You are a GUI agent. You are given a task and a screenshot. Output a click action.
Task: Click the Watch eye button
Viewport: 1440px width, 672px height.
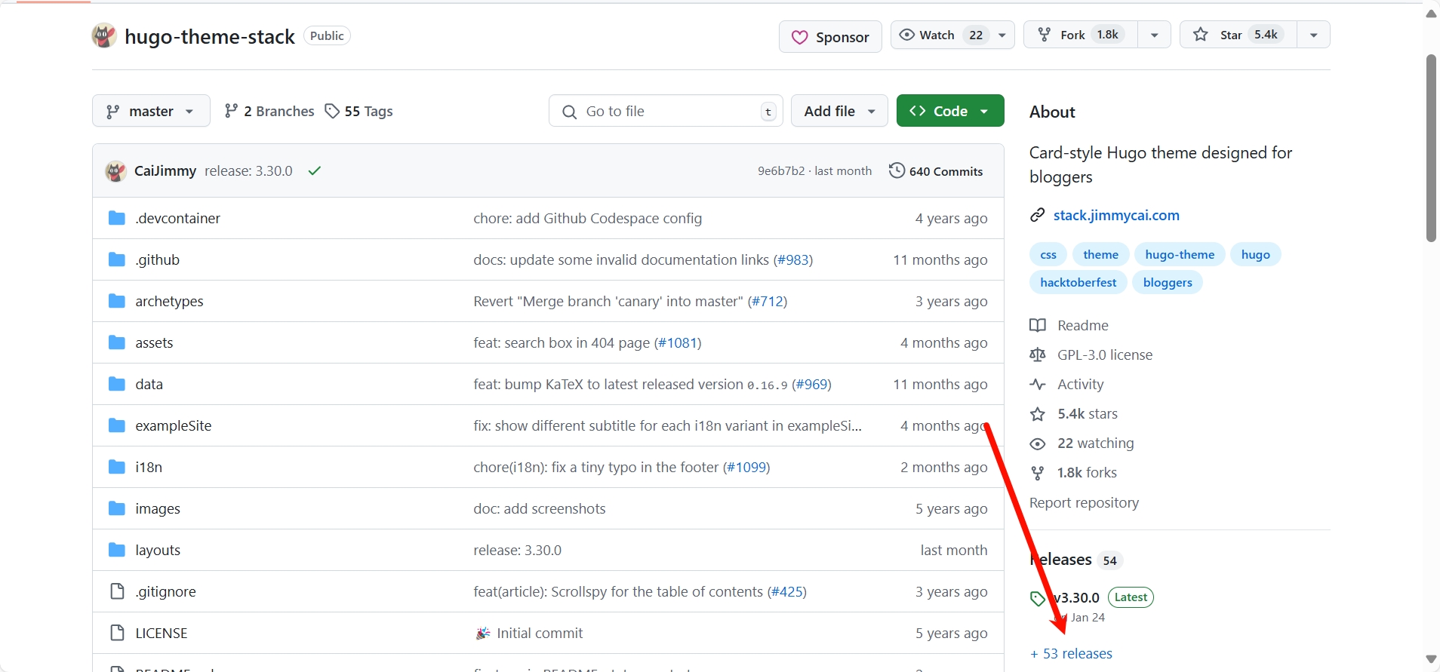940,35
